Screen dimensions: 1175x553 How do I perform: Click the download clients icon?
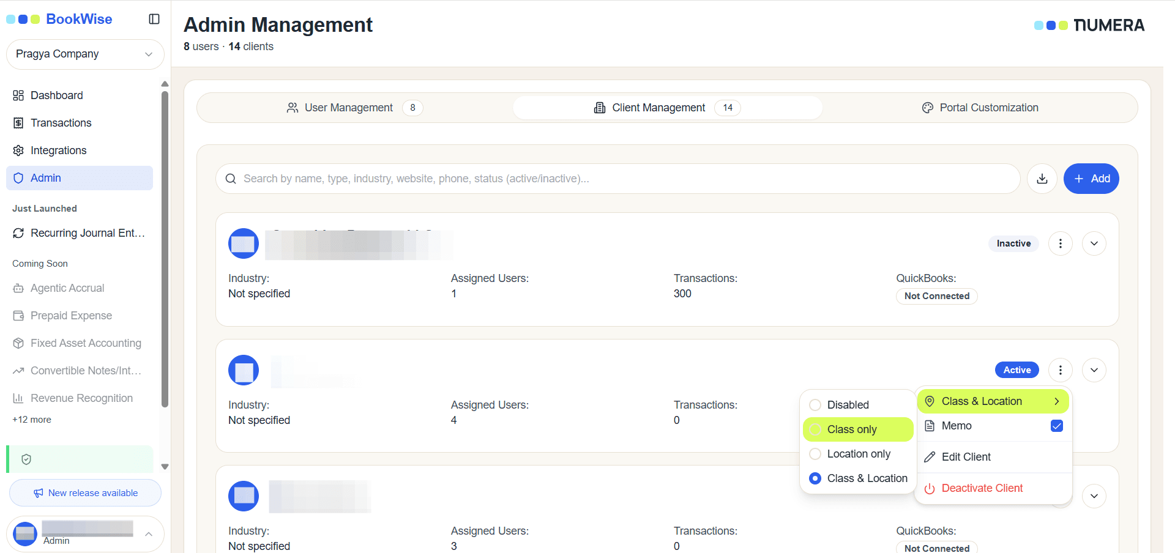pyautogui.click(x=1042, y=179)
